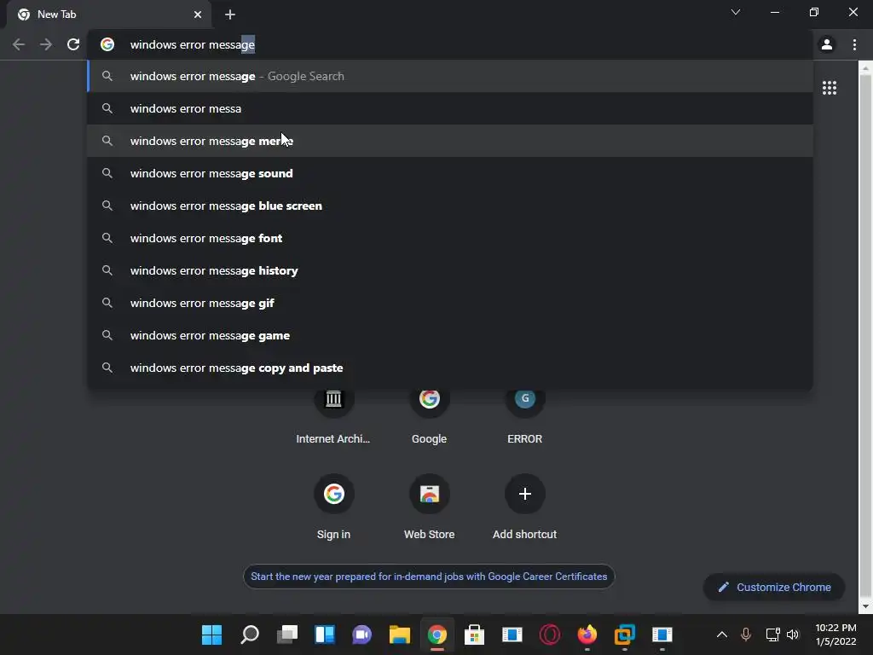This screenshot has width=873, height=655.
Task: Choose 'windows error message - Google Search' suggestion
Action: click(x=450, y=76)
